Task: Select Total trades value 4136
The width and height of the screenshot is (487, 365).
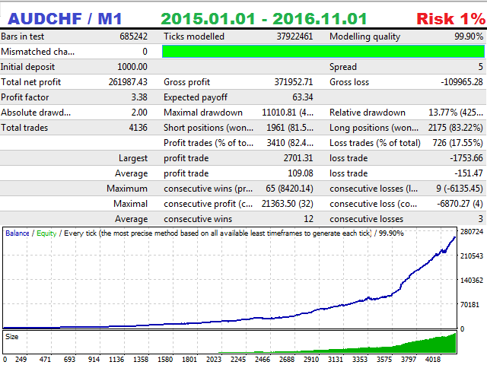Action: point(138,128)
